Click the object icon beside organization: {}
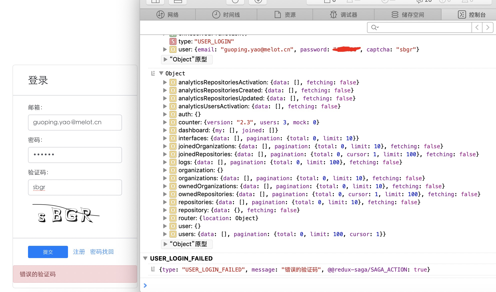 [x=173, y=170]
